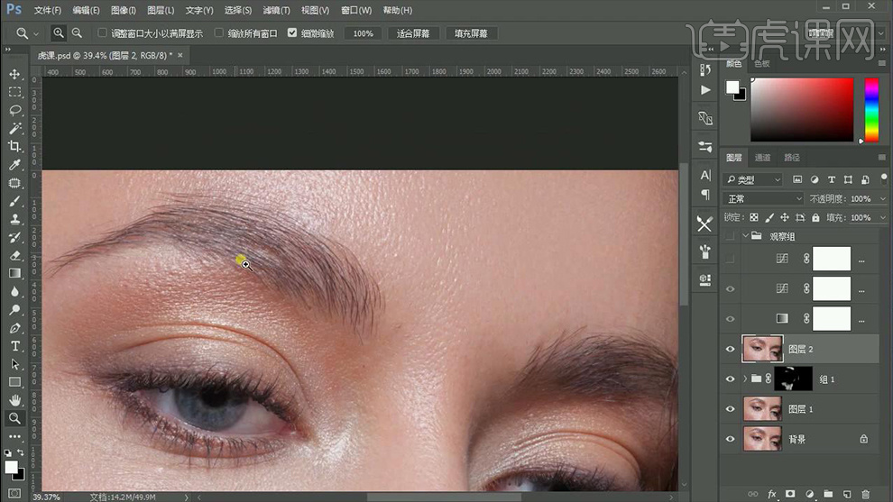Enable resize window to fit checkbox
The image size is (893, 502).
tap(102, 33)
